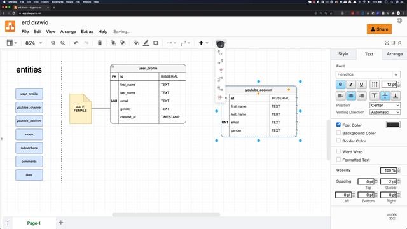Viewport: 407px width, 229px height.
Task: Click the vertical text icon
Action: point(375,84)
